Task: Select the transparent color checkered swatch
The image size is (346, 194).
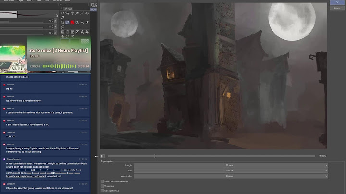Action: tap(85, 41)
